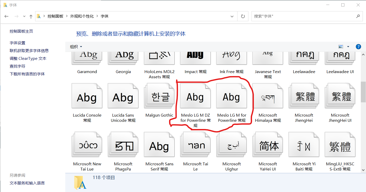Select the Microsoft Himalaya font icon
Screen dimensions: 366x192
coord(268,96)
